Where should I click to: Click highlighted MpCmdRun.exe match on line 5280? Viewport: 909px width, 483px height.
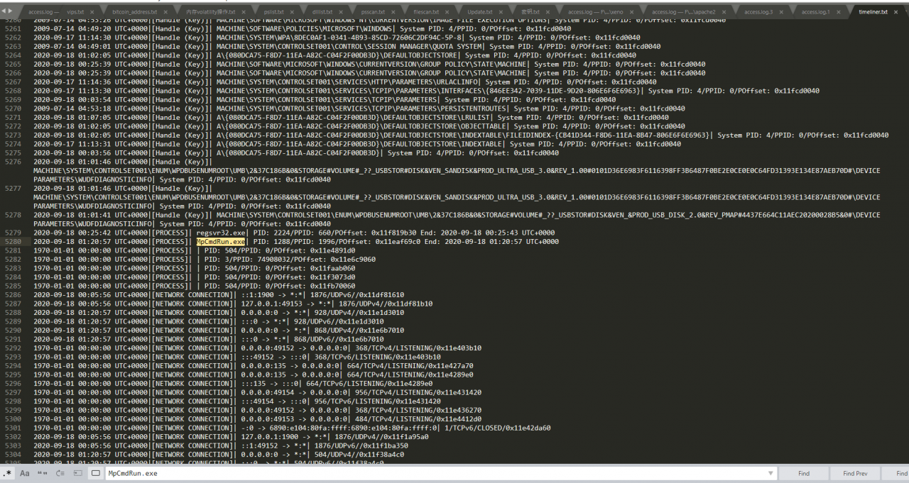point(221,241)
